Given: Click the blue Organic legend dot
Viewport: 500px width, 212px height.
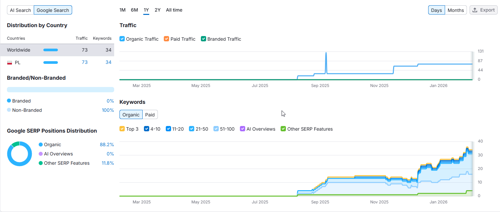Looking at the screenshot, I should pyautogui.click(x=41, y=145).
